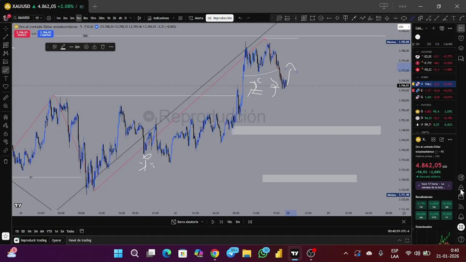Add symbol with watchlist plus icon
The height and width of the screenshot is (262, 466).
[x=433, y=28]
